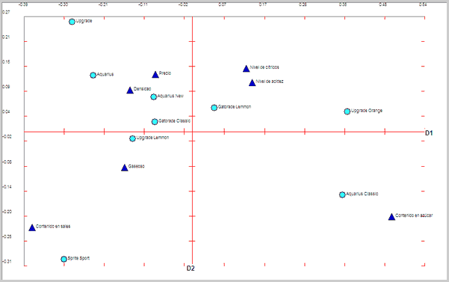Viewport: 449px width, 282px height.
Task: Select the 'Densidad' attribute label
Action: [x=142, y=89]
